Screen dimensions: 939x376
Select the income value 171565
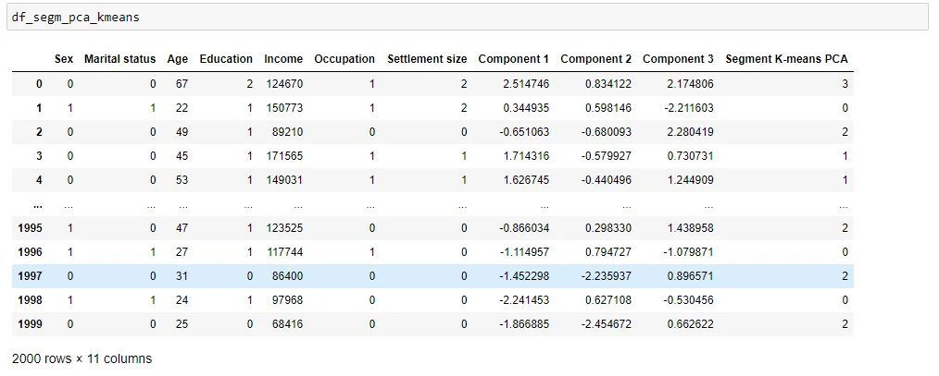(284, 156)
